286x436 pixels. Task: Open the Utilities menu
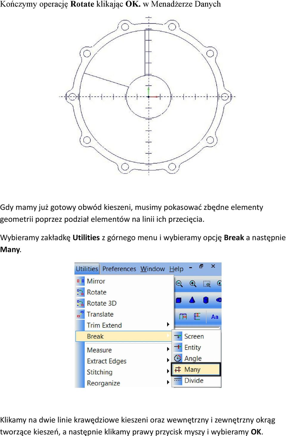[87, 269]
